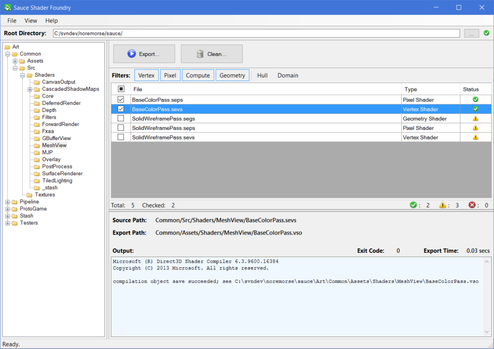Click the red error count icon
The image size is (494, 349).
point(472,205)
